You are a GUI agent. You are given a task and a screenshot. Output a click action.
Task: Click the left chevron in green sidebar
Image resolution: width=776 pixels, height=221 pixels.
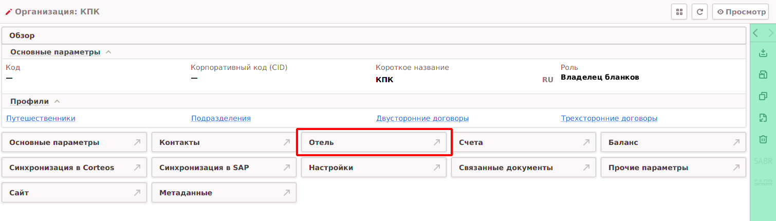(x=755, y=33)
